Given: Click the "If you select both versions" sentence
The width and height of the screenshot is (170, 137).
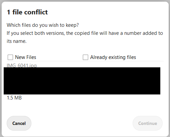Looking at the screenshot, I should click(x=85, y=33).
